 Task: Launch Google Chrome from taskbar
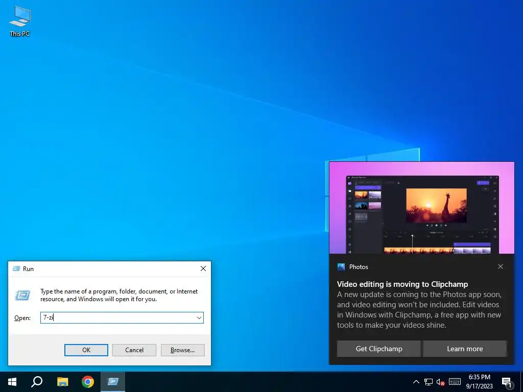tap(88, 382)
